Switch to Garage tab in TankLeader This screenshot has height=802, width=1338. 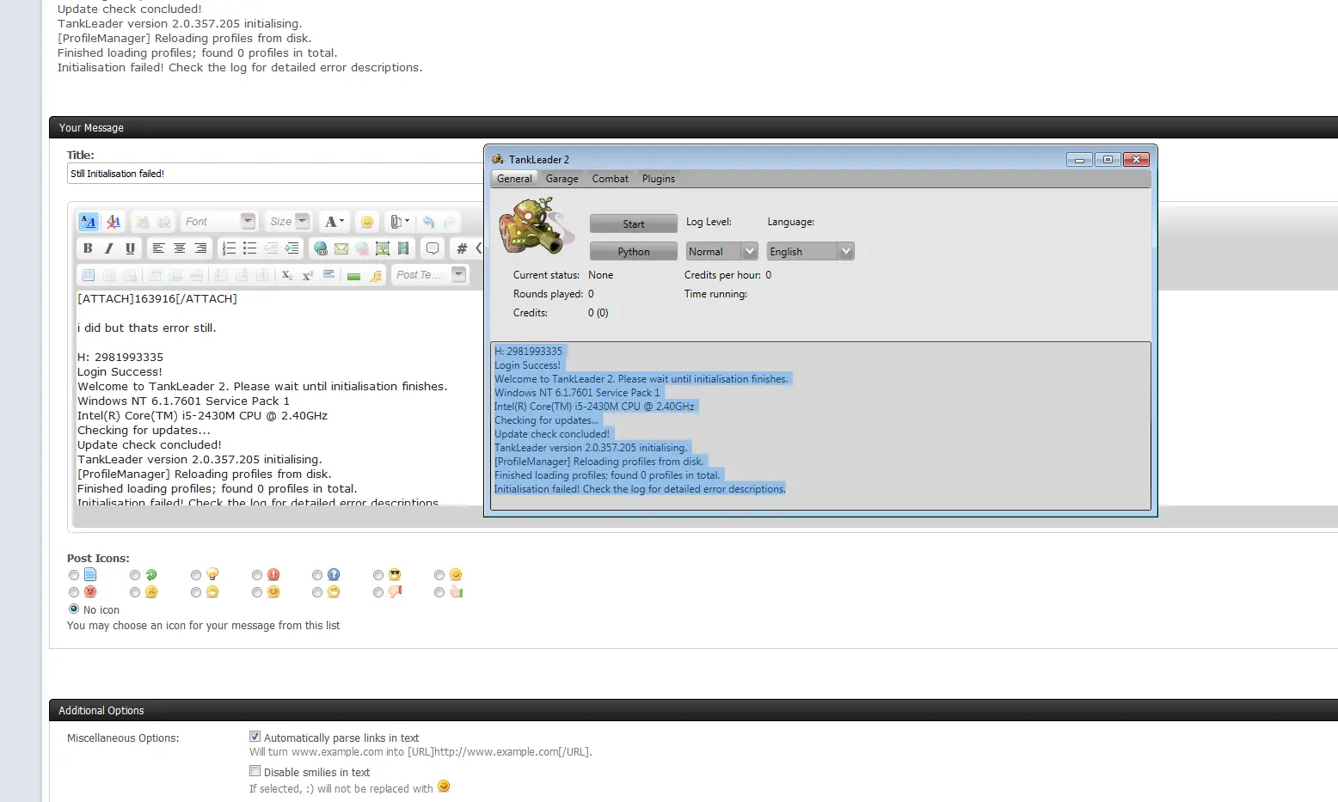click(x=562, y=179)
